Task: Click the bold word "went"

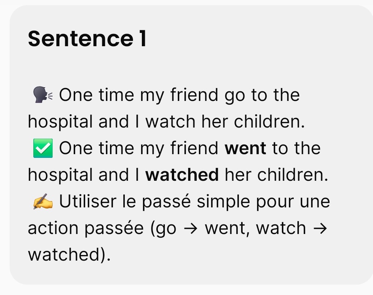Action: point(246,149)
